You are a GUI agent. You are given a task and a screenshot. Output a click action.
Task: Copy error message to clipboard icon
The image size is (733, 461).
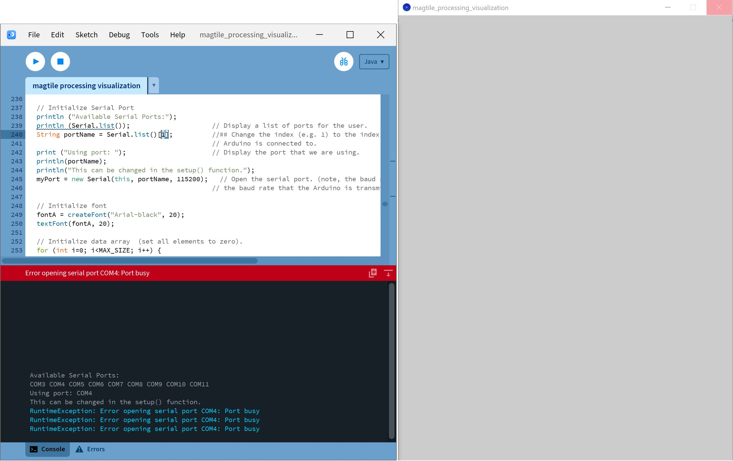click(372, 273)
